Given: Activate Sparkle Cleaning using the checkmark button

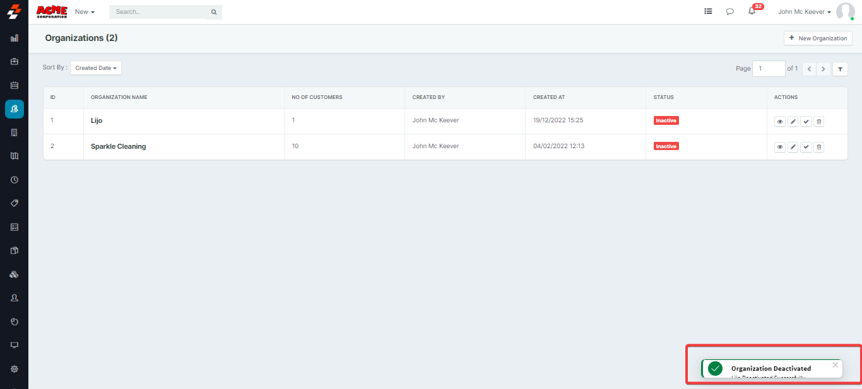Looking at the screenshot, I should tap(806, 147).
